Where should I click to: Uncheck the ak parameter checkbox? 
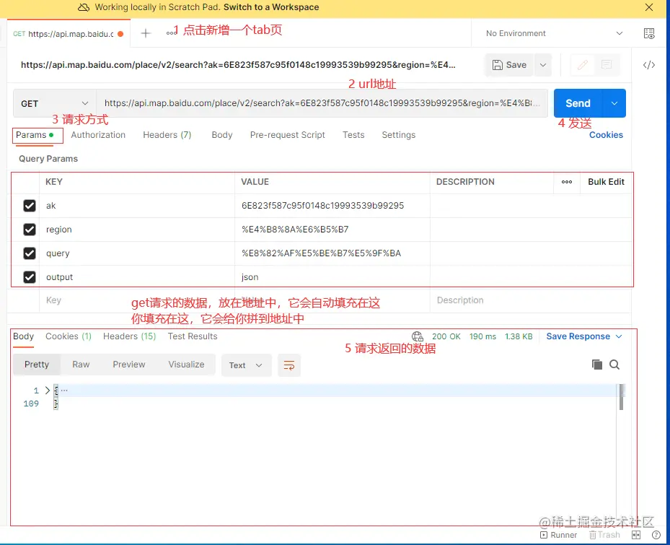tap(30, 206)
